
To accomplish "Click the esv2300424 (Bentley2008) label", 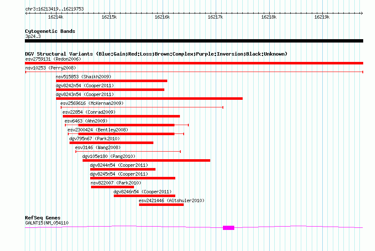I will pyautogui.click(x=98, y=130).
